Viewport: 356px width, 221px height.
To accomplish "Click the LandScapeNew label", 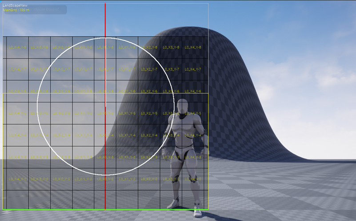I will click(15, 5).
